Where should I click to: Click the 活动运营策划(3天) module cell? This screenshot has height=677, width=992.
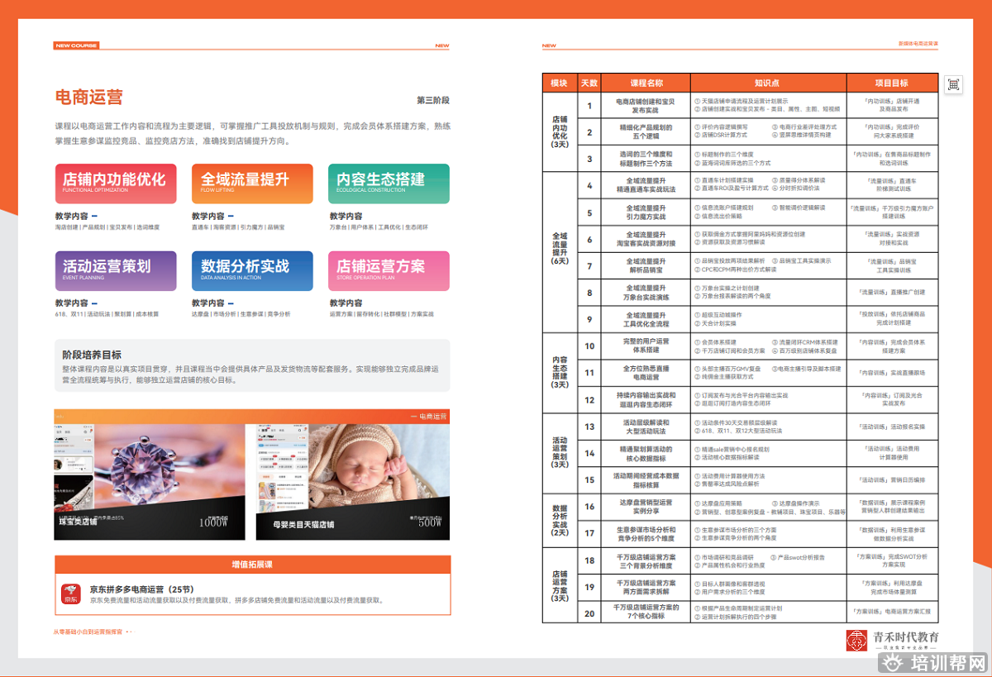pyautogui.click(x=560, y=453)
